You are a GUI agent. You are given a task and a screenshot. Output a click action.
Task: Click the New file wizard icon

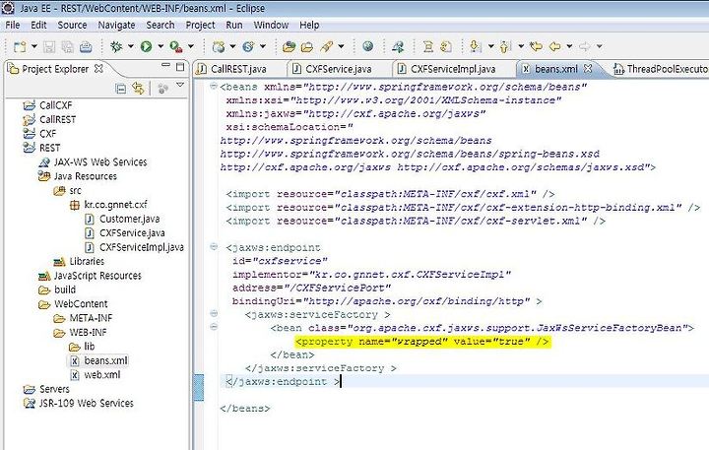(20, 46)
